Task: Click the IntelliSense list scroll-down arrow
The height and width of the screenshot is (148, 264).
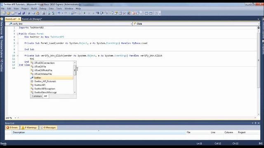Action: [x=75, y=92]
